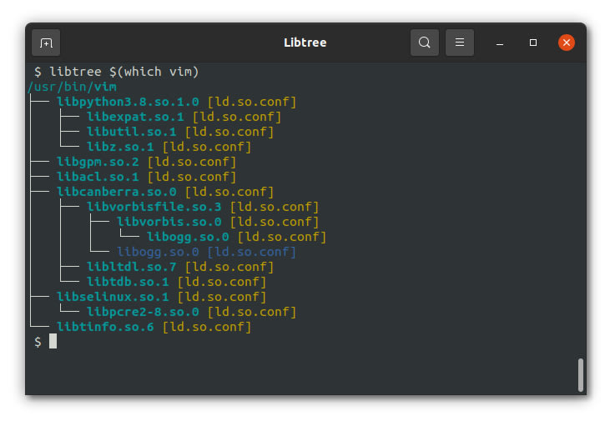Open the hamburger menu

[459, 43]
